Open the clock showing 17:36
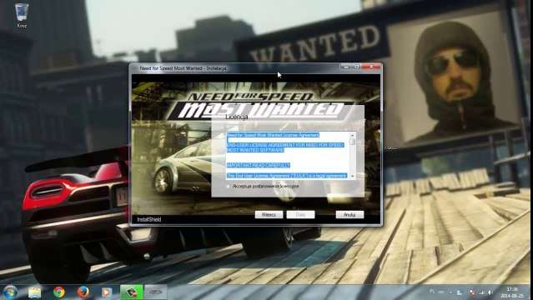Image resolution: width=533 pixels, height=300 pixels. [x=512, y=292]
